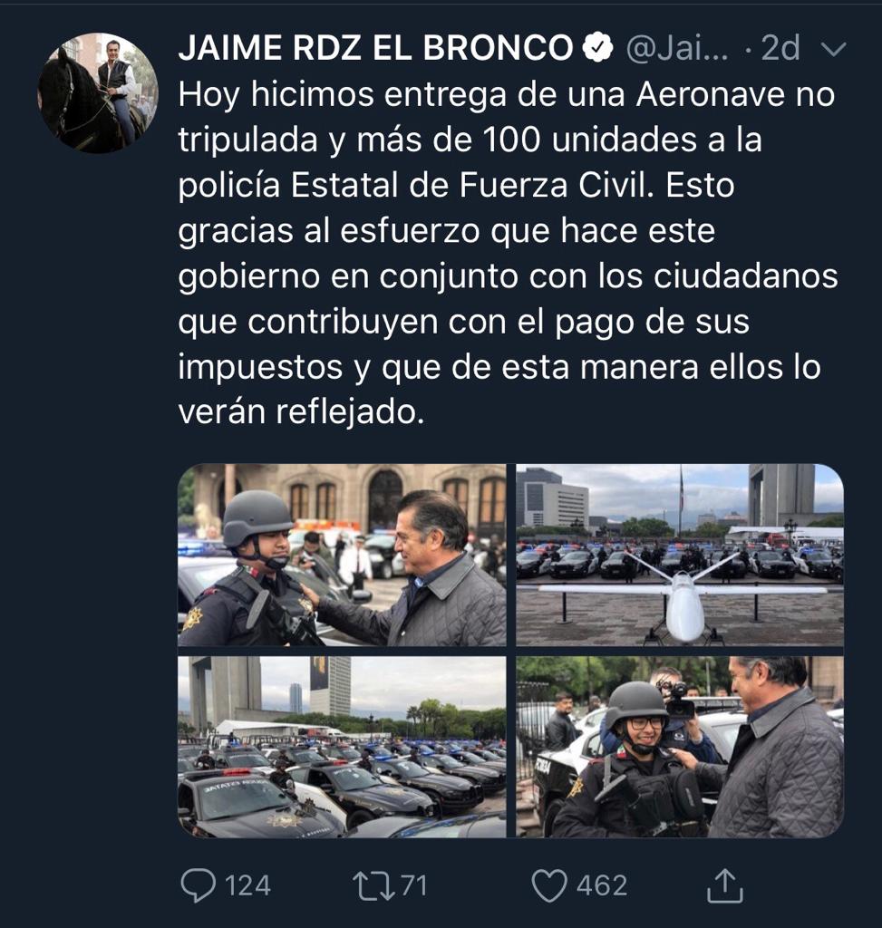
Task: Select the tweet text body
Action: (x=508, y=254)
